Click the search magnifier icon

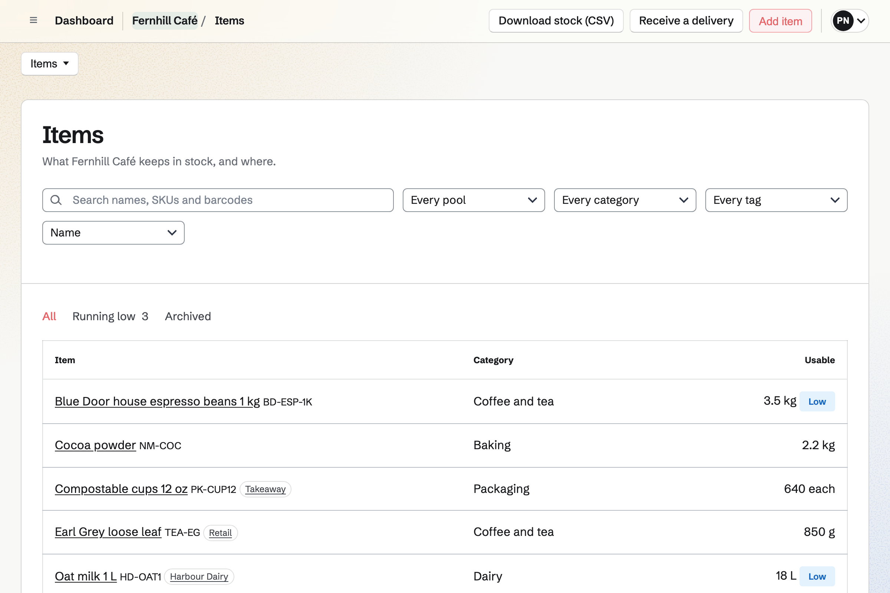[56, 200]
